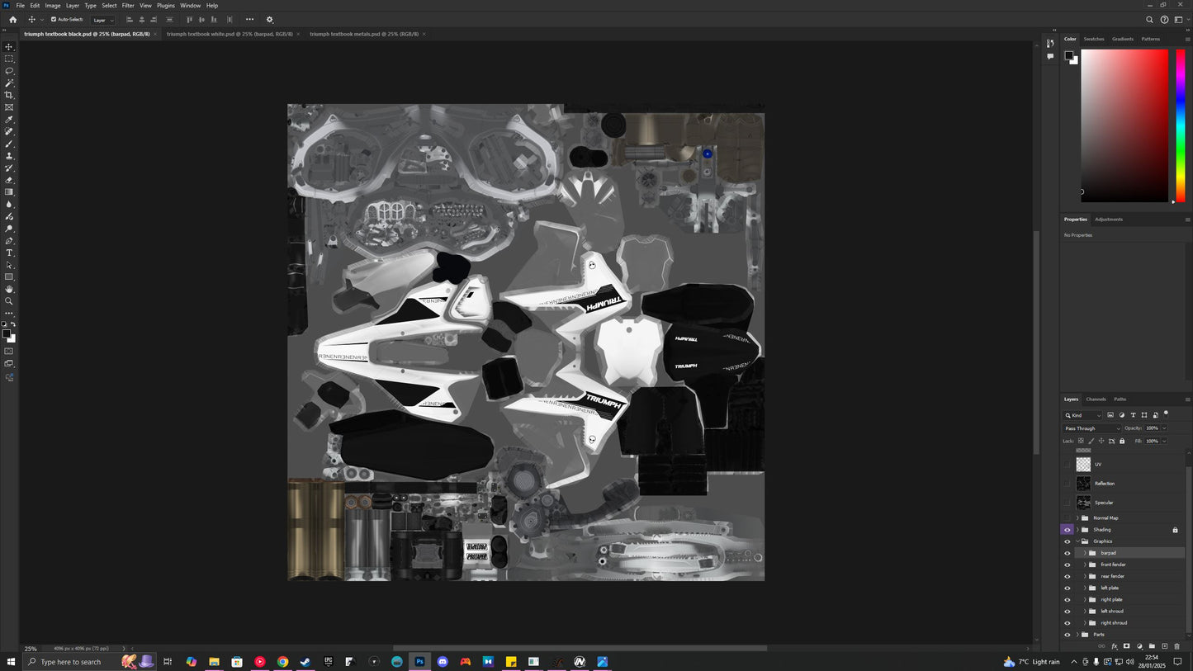The width and height of the screenshot is (1193, 671).
Task: Select the Lasso tool
Action: 9,71
